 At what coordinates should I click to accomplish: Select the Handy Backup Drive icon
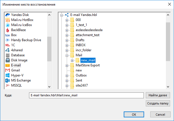8,40
